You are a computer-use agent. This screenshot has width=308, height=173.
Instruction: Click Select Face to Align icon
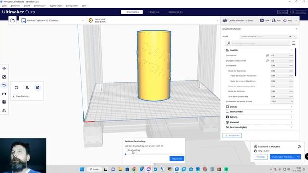(38, 87)
